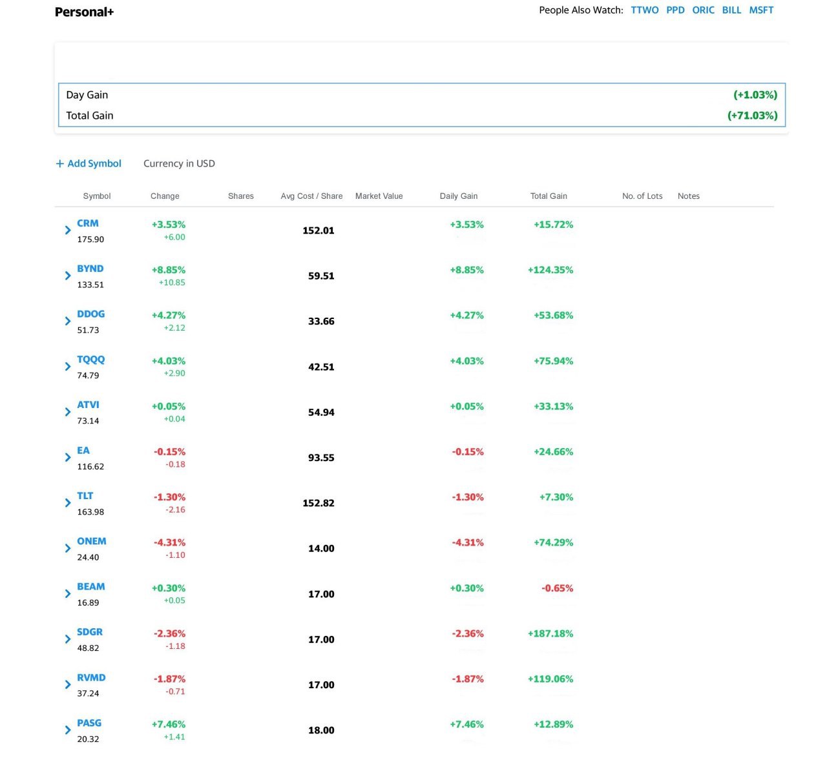Expand the CRM holding row
The image size is (827, 778).
(x=68, y=230)
